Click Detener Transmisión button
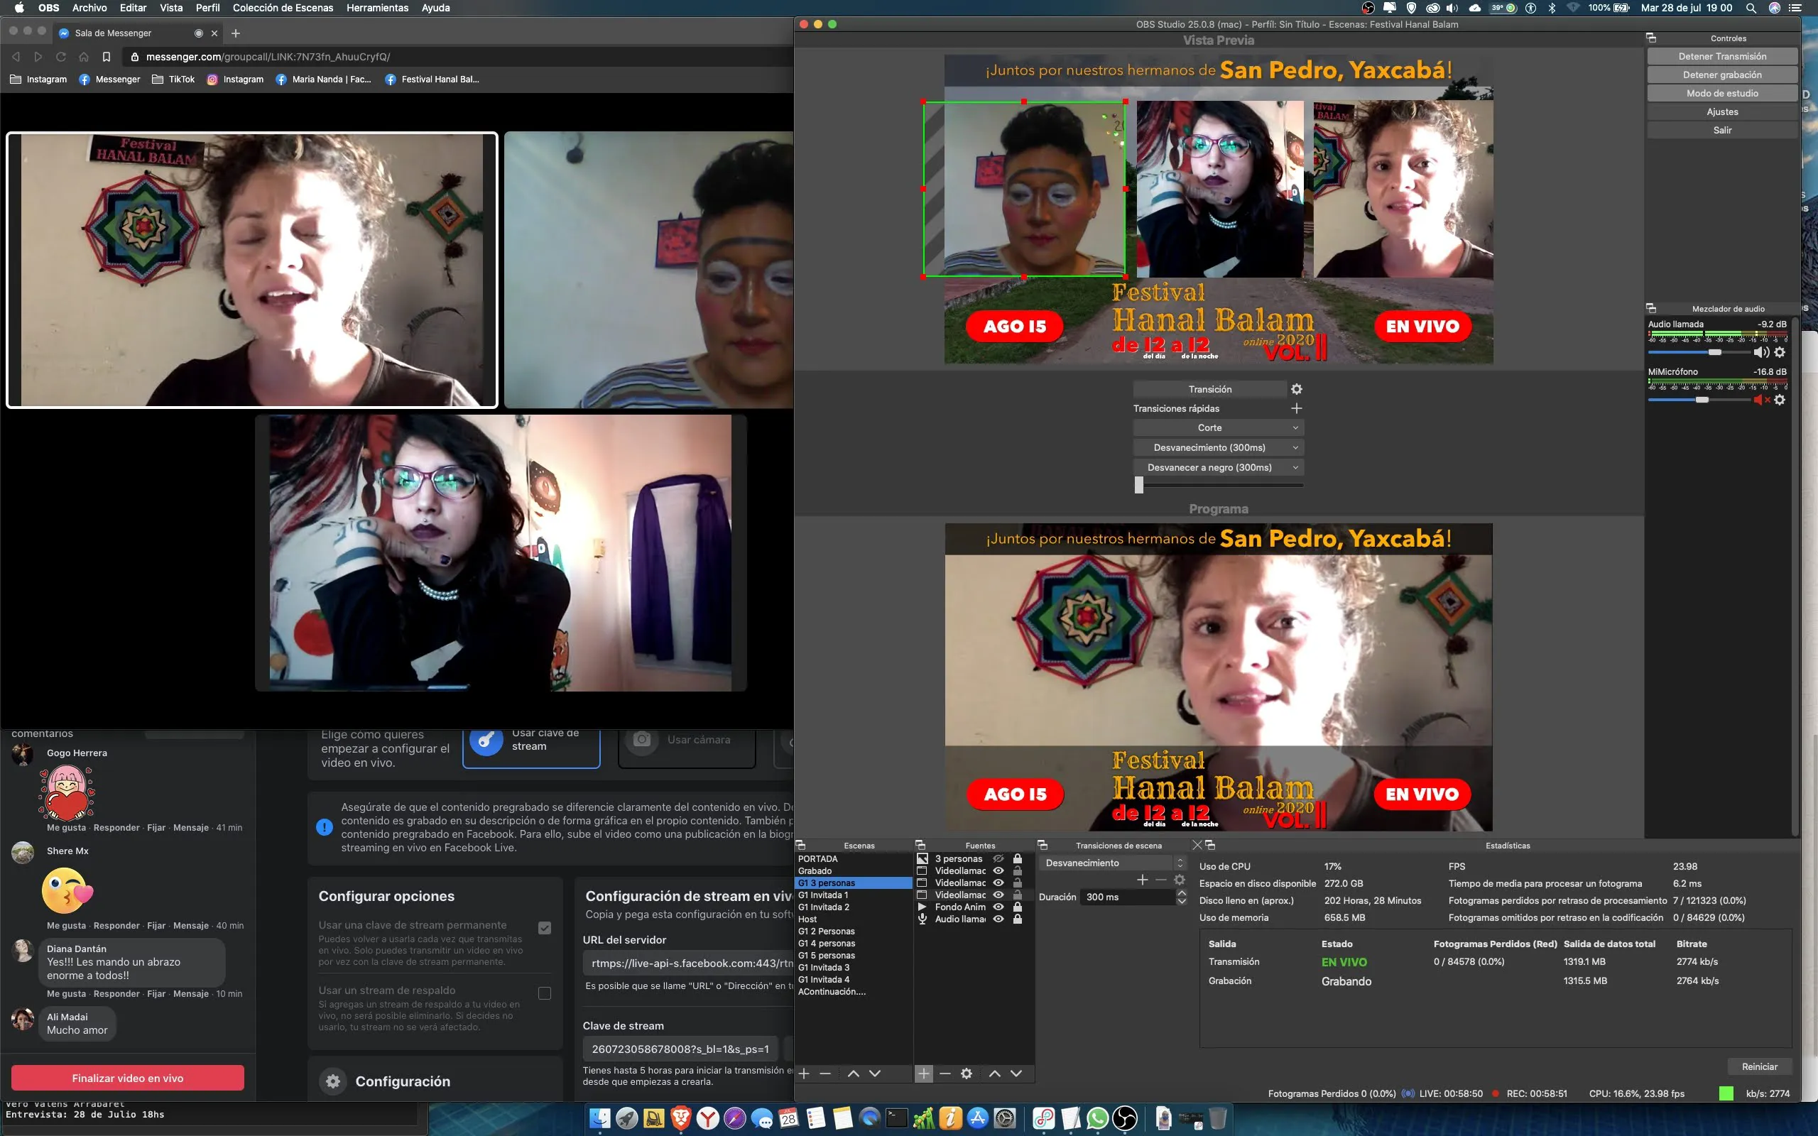The width and height of the screenshot is (1818, 1136). point(1722,56)
